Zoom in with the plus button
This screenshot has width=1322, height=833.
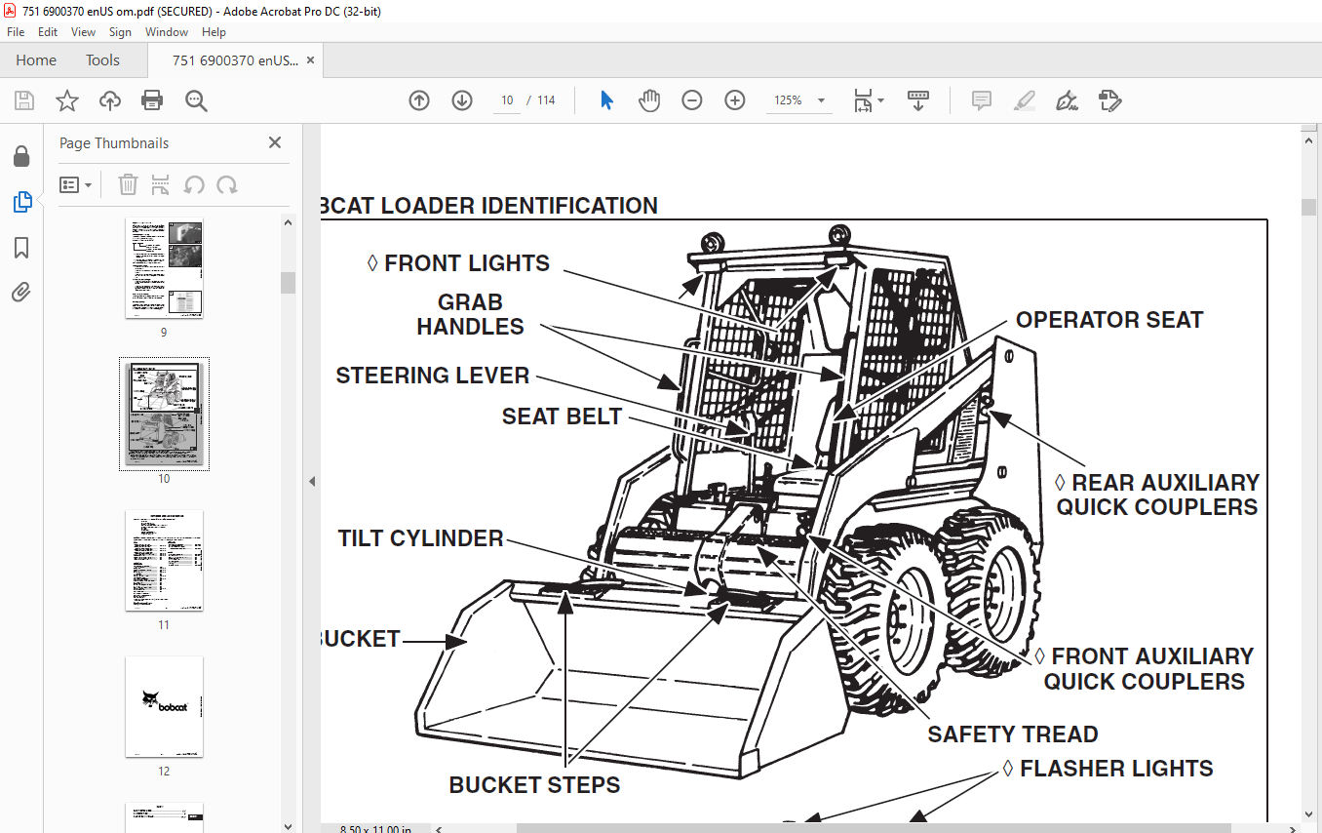[735, 100]
